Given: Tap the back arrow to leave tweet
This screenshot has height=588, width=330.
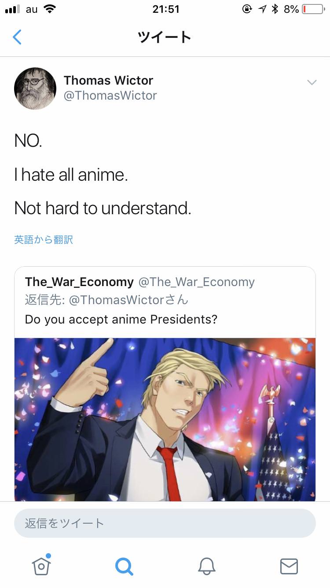Looking at the screenshot, I should (x=17, y=37).
